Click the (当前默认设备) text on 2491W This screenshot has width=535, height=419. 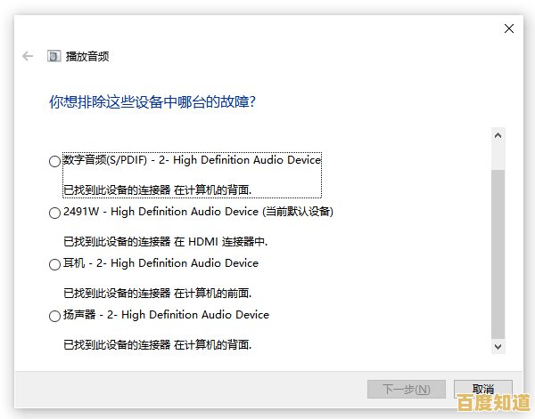click(298, 212)
